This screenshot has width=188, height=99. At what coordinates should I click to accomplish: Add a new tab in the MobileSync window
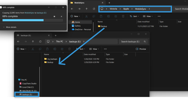(109, 3)
